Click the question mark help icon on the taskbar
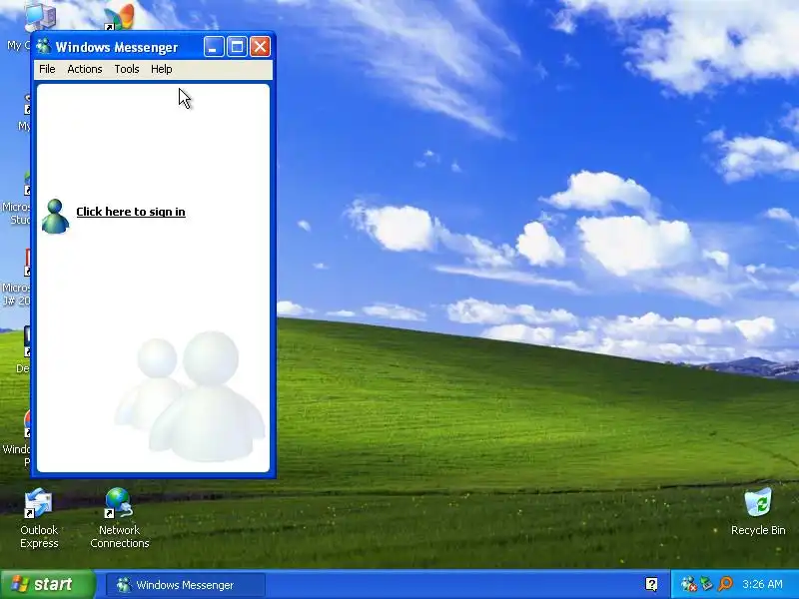 point(651,584)
